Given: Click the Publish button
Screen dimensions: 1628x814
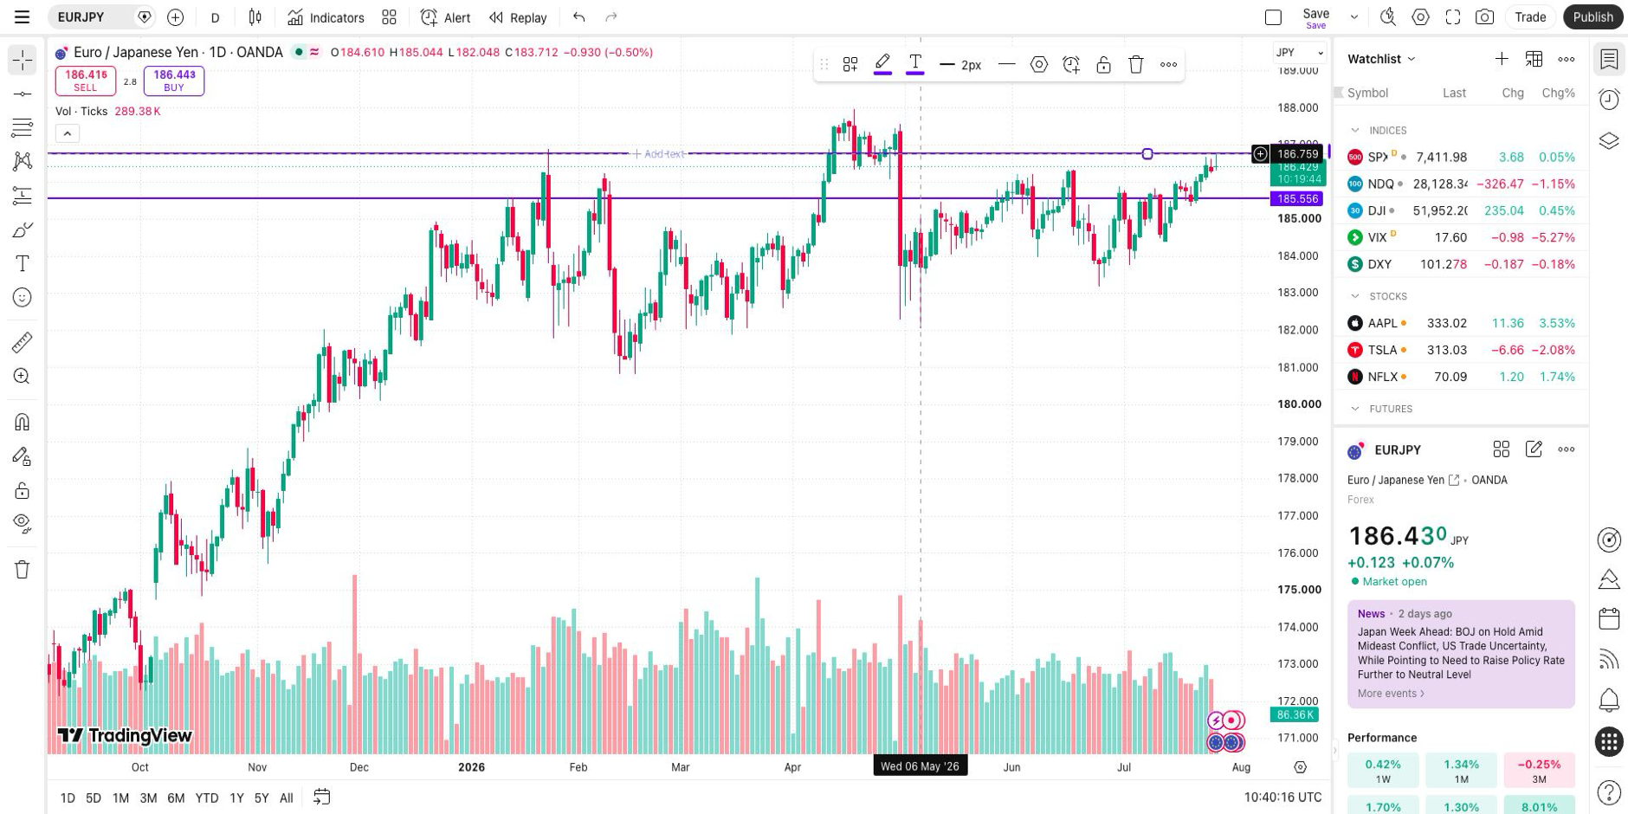Looking at the screenshot, I should 1592,17.
